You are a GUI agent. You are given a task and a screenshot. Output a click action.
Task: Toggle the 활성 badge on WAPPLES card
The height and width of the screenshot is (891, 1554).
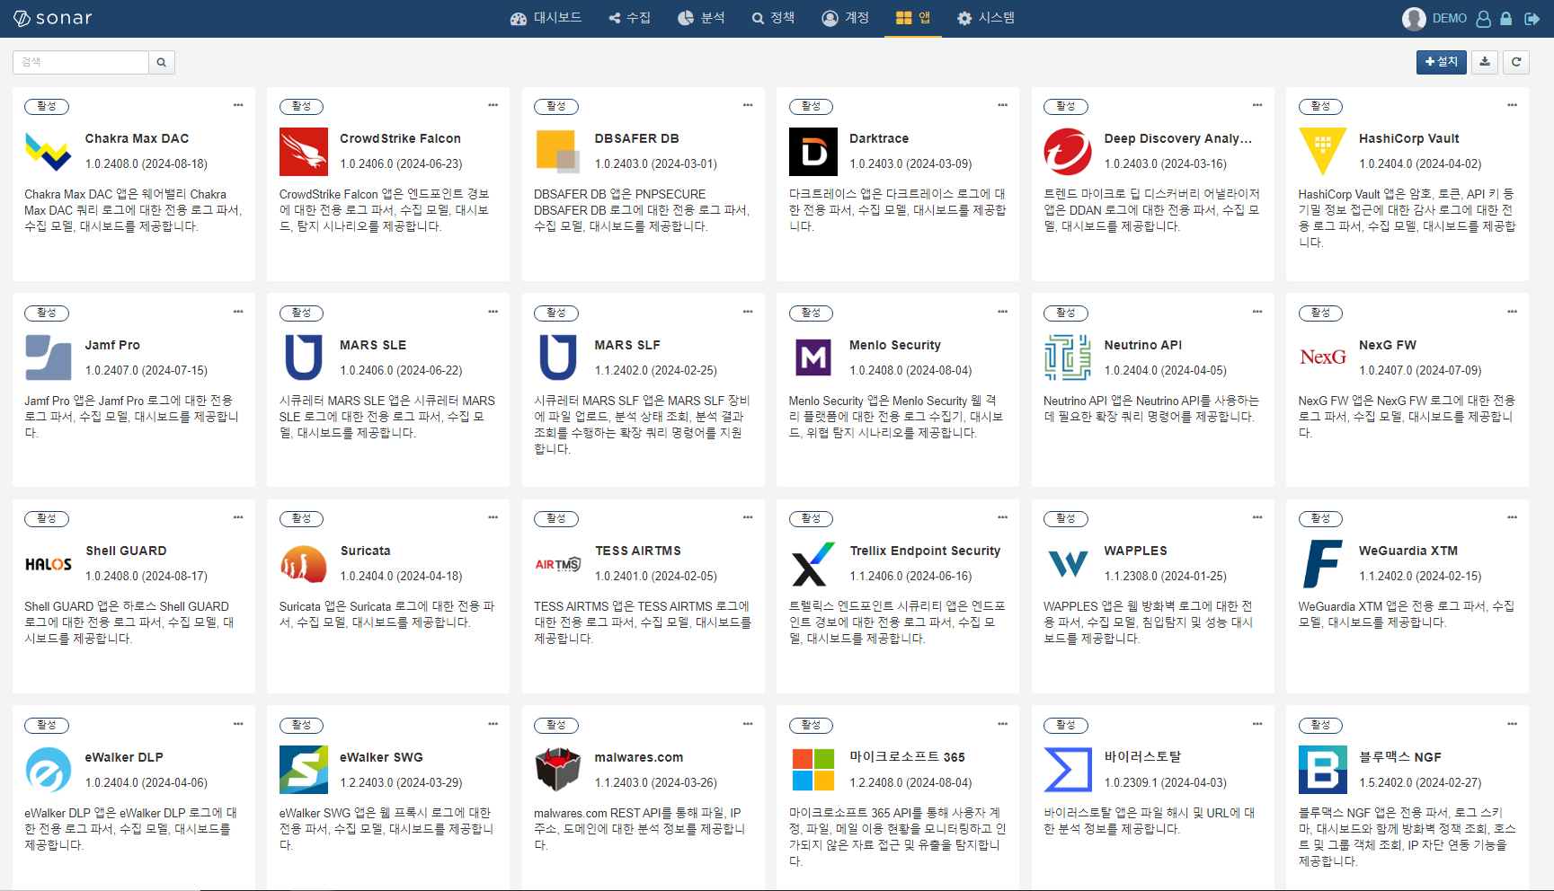pos(1066,518)
